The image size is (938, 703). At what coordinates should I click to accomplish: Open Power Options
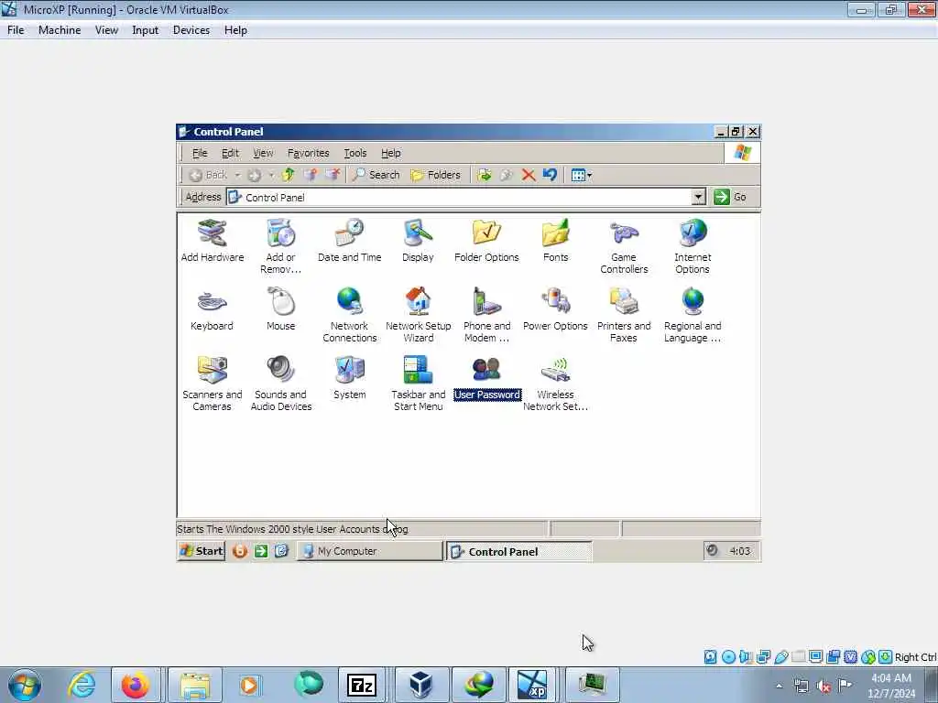555,309
